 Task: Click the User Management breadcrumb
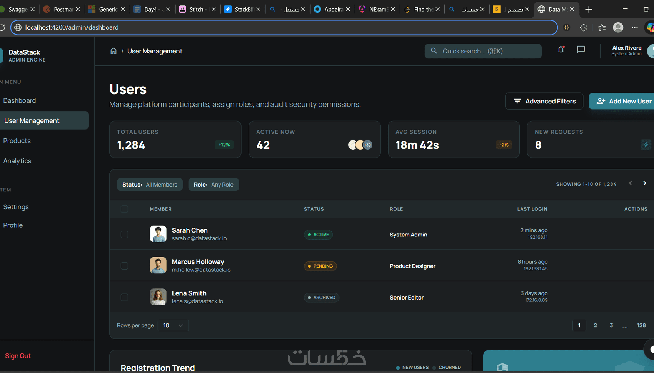pos(155,51)
